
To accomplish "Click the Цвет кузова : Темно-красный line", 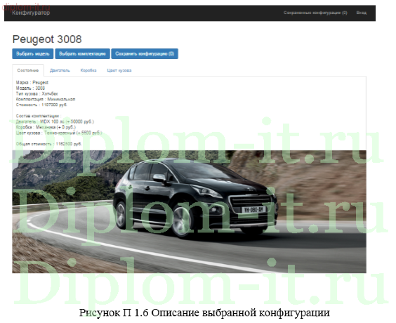I will point(59,133).
